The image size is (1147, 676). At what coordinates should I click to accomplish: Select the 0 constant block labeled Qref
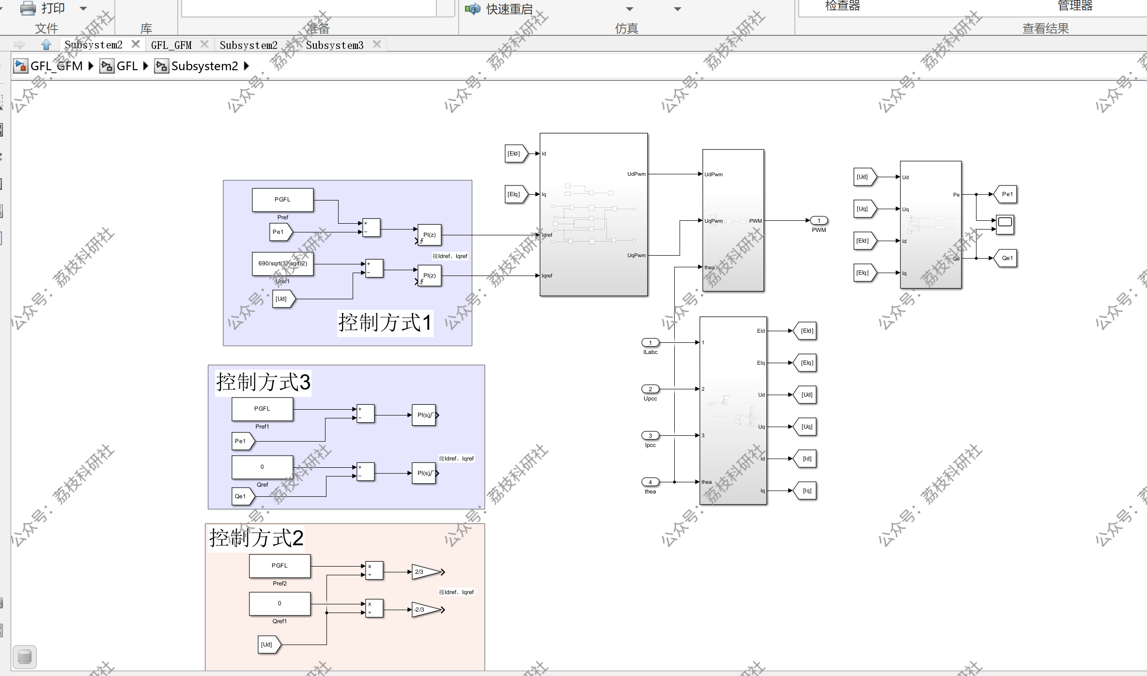(262, 467)
